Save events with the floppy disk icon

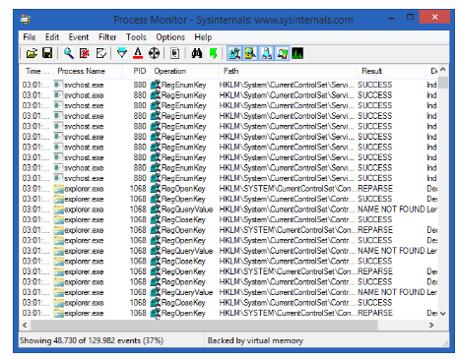pyautogui.click(x=47, y=53)
